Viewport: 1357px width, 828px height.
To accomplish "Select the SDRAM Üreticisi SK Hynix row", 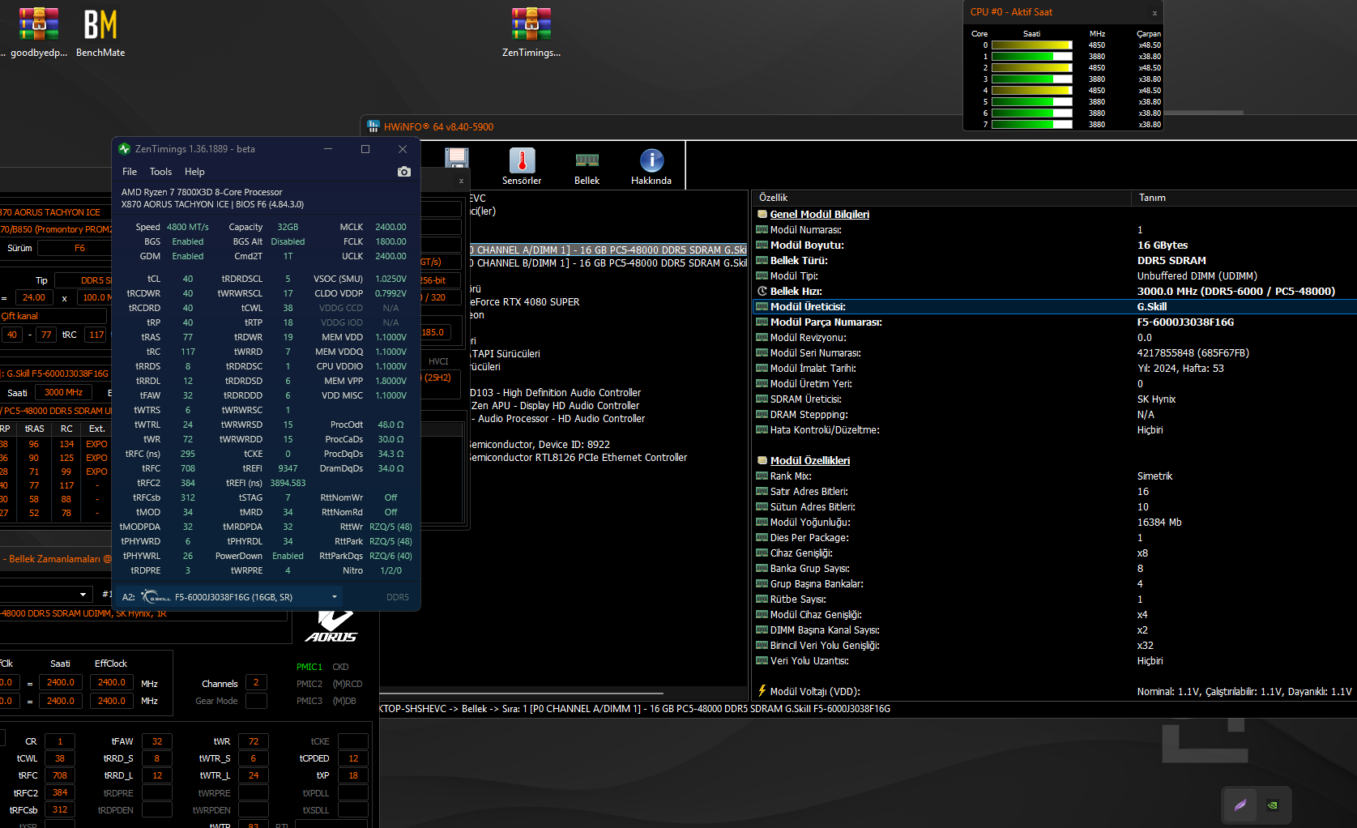I will 1055,399.
